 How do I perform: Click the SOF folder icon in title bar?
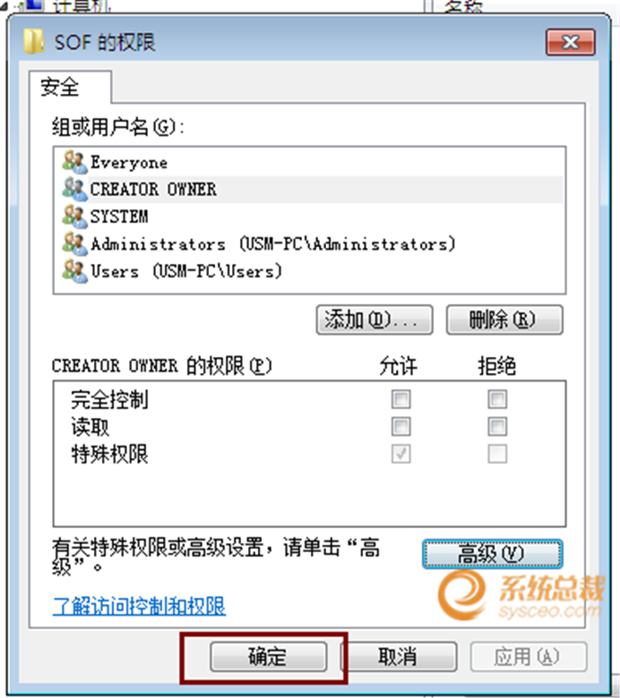pos(34,42)
